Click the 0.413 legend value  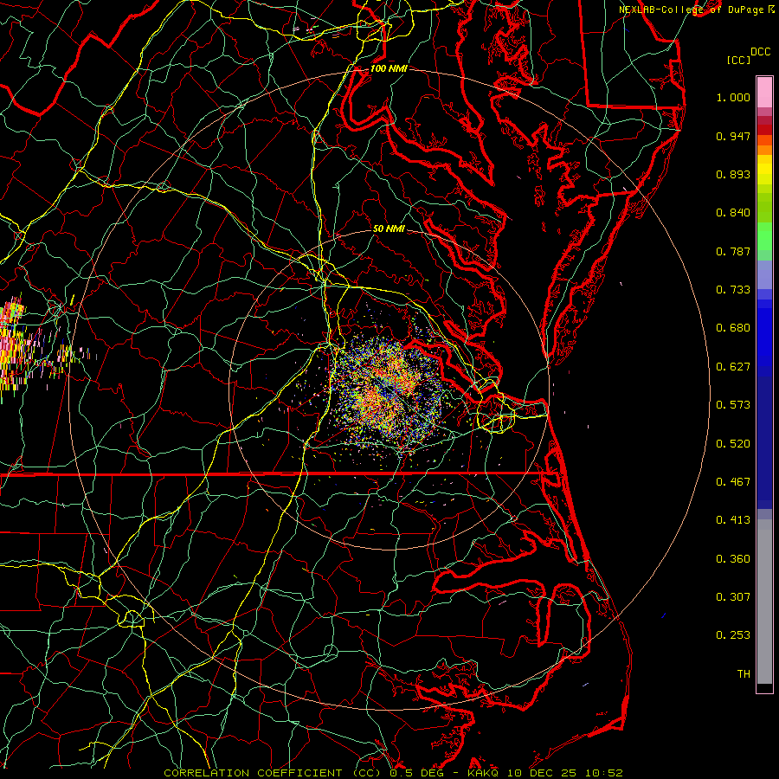733,520
